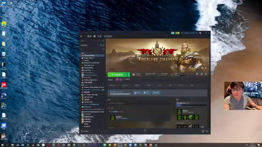Open the 库 library menu
Image resolution: width=262 pixels, height=147 pixels.
click(94, 36)
